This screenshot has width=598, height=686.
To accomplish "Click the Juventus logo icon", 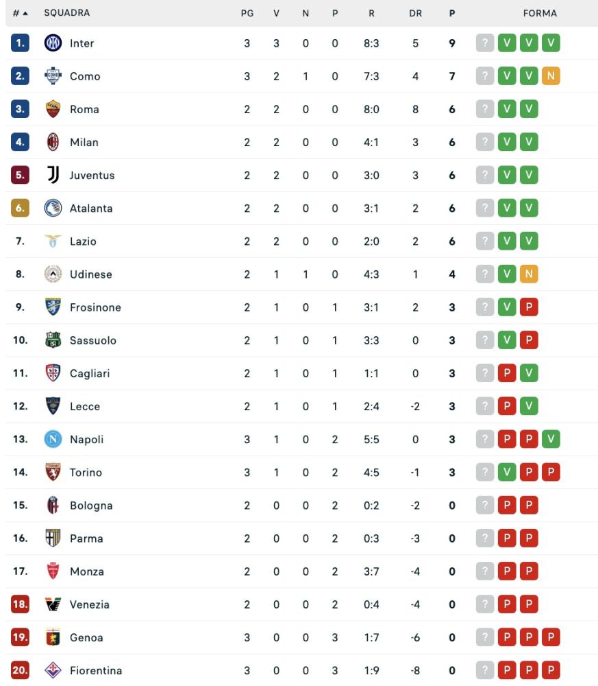I will [53, 175].
